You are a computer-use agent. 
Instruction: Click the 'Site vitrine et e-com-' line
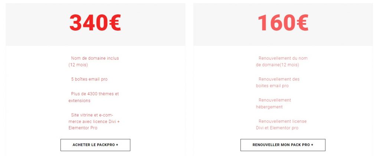(92, 115)
